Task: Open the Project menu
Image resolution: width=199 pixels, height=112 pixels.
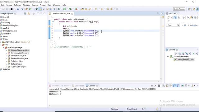Action: 43,5
